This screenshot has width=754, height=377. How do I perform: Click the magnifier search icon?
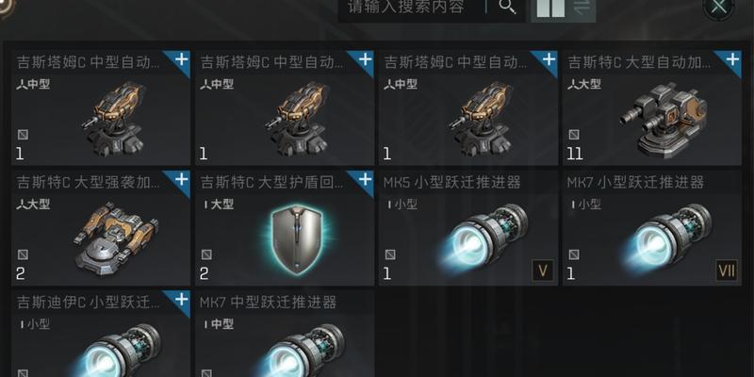pos(507,7)
